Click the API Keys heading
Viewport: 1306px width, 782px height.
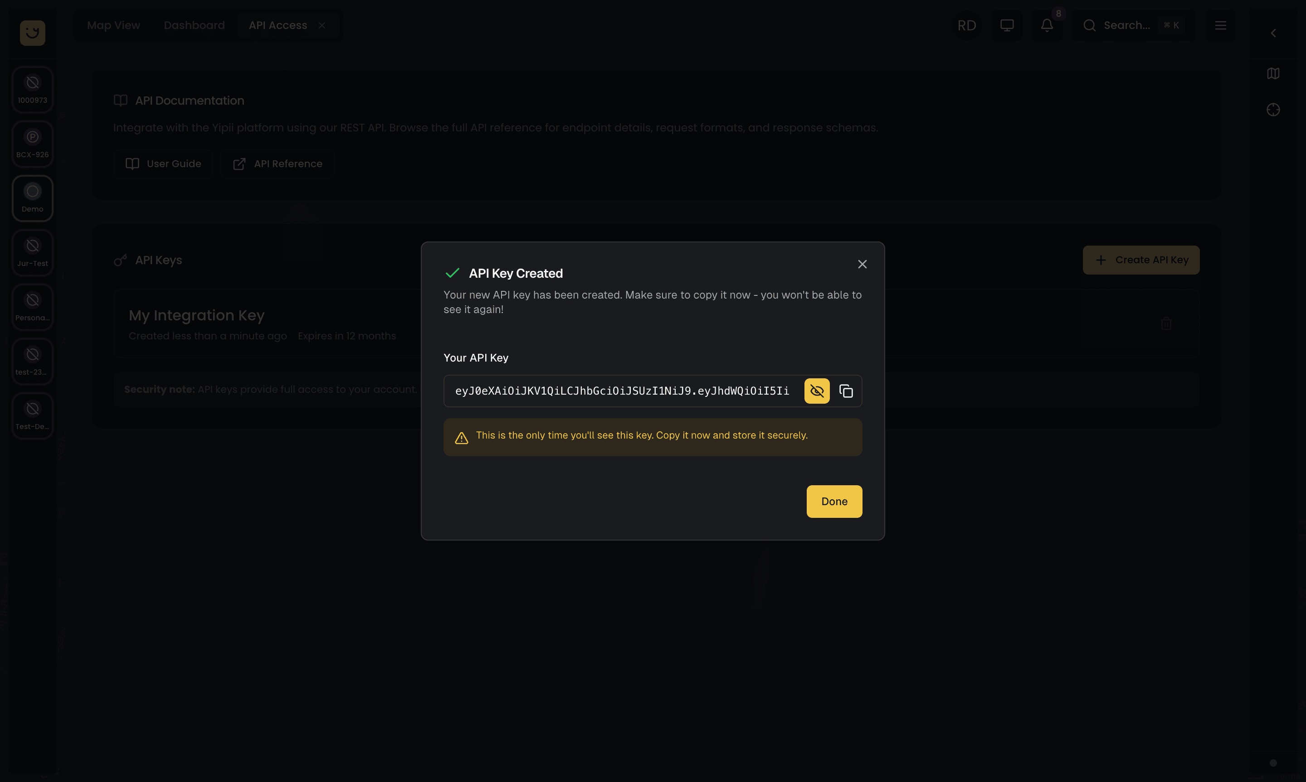[158, 261]
